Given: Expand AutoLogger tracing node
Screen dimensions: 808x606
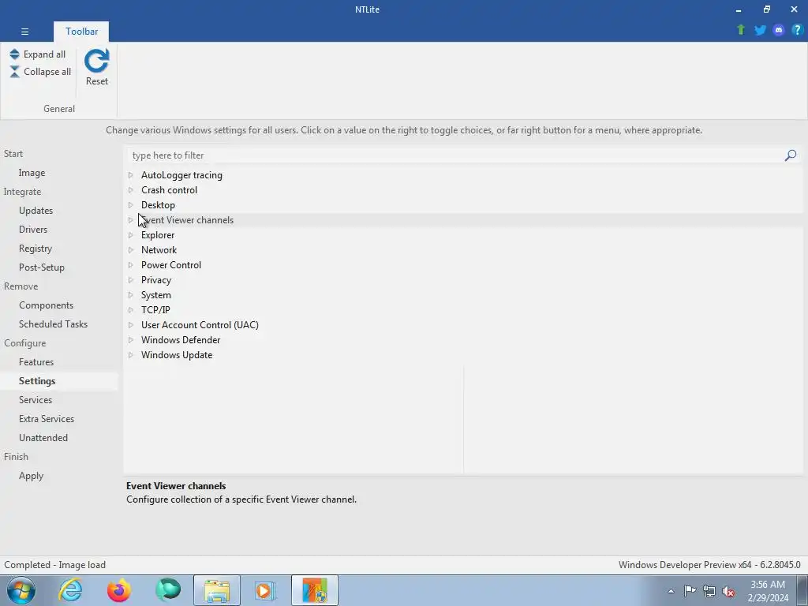Looking at the screenshot, I should pyautogui.click(x=131, y=175).
